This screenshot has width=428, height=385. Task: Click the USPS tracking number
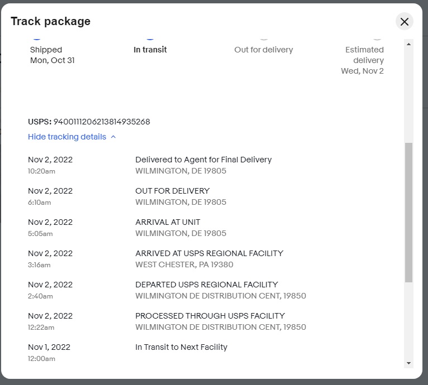(x=102, y=122)
